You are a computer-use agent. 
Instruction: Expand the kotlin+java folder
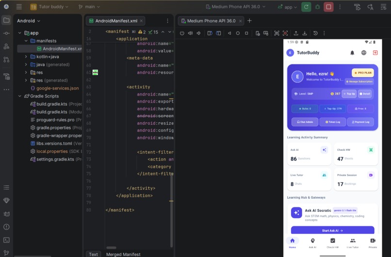tap(26, 57)
